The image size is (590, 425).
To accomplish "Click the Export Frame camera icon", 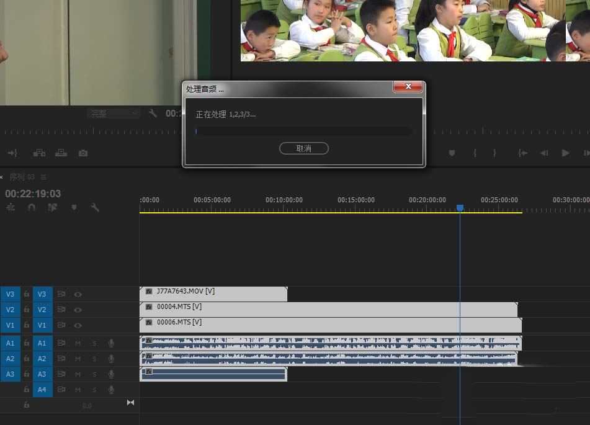I will click(83, 153).
